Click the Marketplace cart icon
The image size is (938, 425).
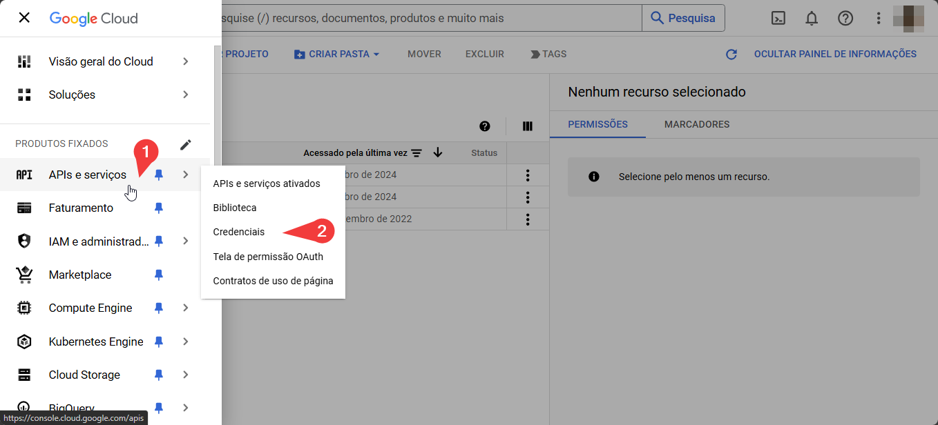24,275
